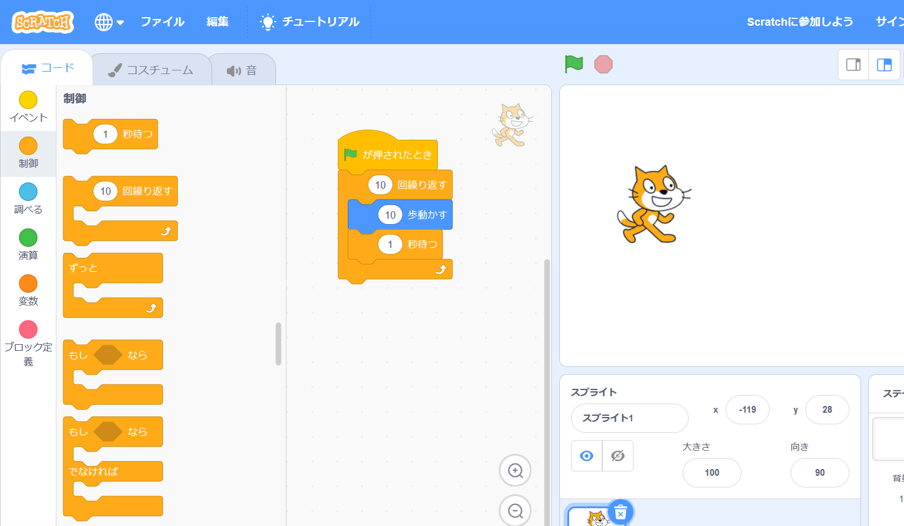Click the 1 value in palette 秒待つ block

105,134
